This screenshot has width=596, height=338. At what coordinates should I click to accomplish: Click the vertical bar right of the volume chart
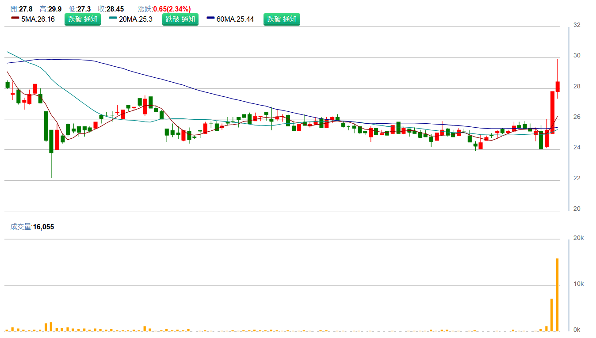(x=569, y=285)
